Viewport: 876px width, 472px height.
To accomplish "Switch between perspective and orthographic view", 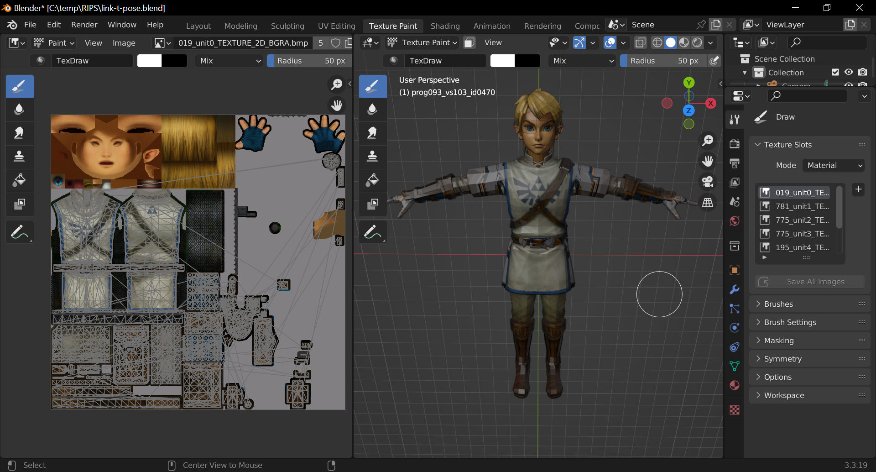I will coord(708,202).
